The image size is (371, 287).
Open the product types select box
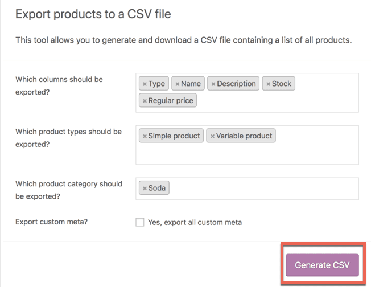[x=247, y=152]
